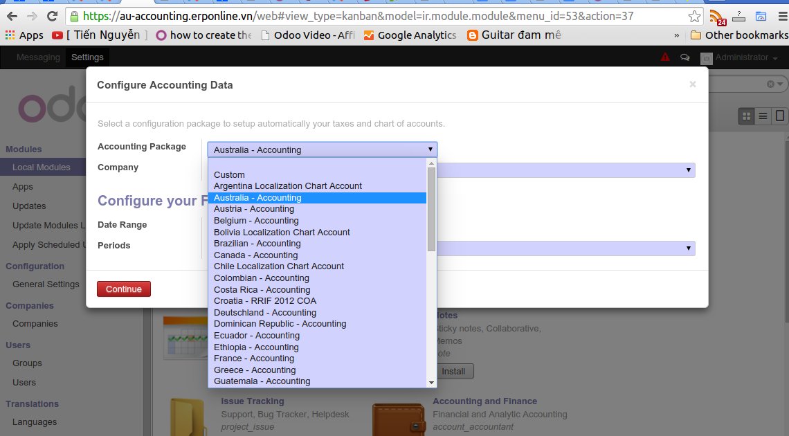Image resolution: width=789 pixels, height=436 pixels.
Task: Open General Settings in sidebar
Action: tap(46, 284)
